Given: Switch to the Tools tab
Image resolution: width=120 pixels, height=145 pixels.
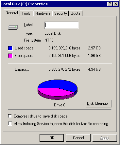Looking at the screenshot, I should [x=26, y=13].
